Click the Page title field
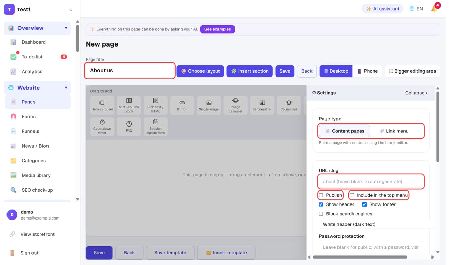Viewport: 452px width, 265px height. tap(130, 71)
